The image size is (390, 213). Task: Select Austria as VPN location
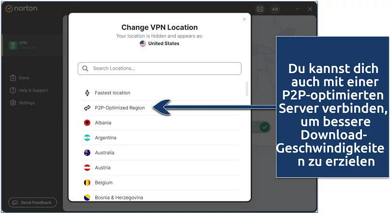tap(159, 167)
